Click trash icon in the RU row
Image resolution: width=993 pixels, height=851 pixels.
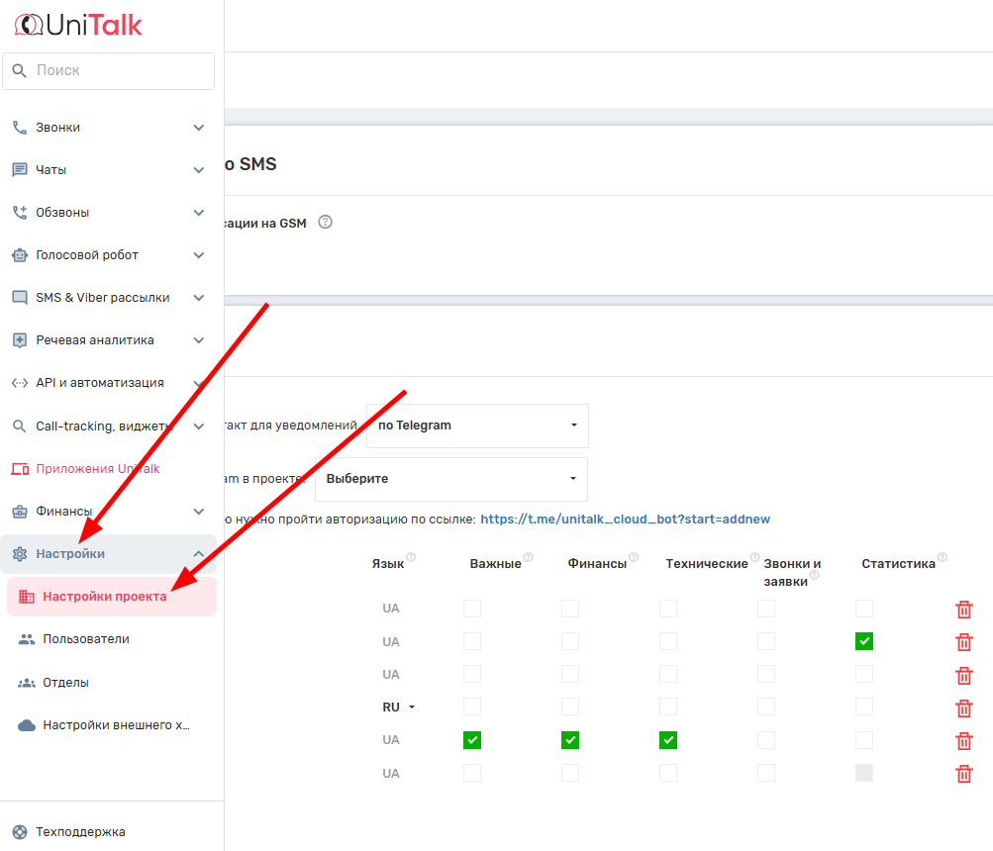(963, 709)
